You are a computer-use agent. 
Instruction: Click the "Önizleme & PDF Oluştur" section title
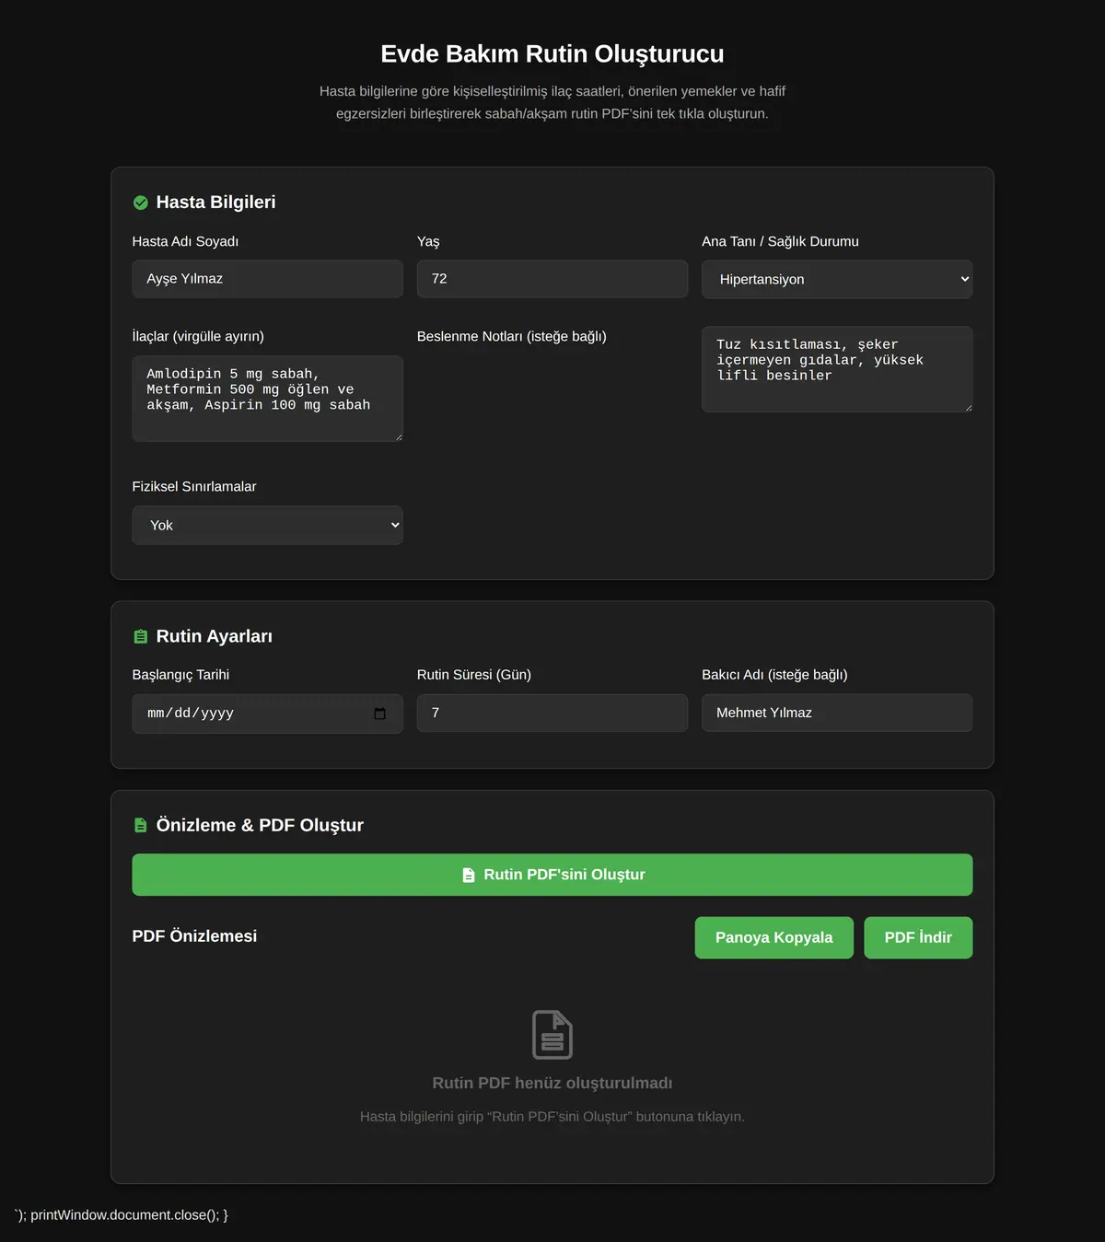tap(260, 826)
